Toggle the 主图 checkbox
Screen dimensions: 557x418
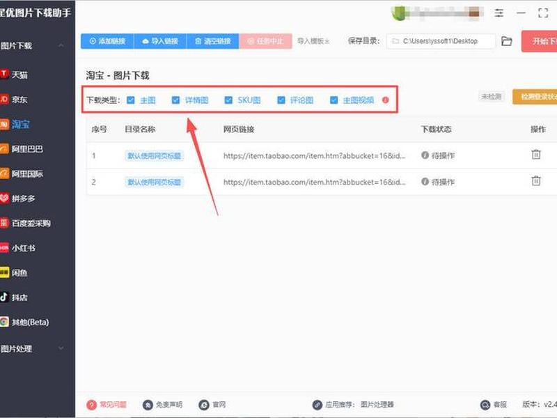[x=131, y=100]
